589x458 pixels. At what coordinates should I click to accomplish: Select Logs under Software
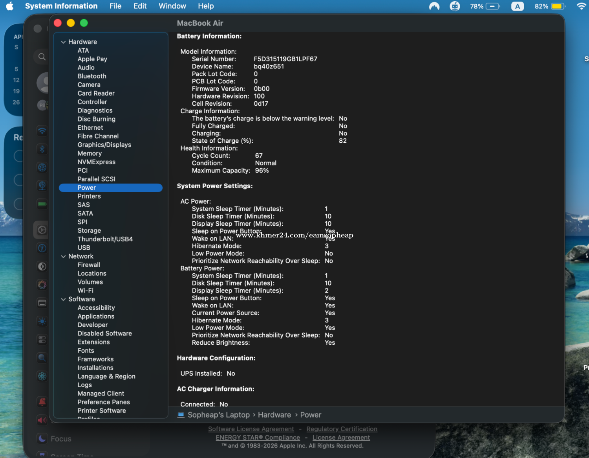tap(85, 385)
